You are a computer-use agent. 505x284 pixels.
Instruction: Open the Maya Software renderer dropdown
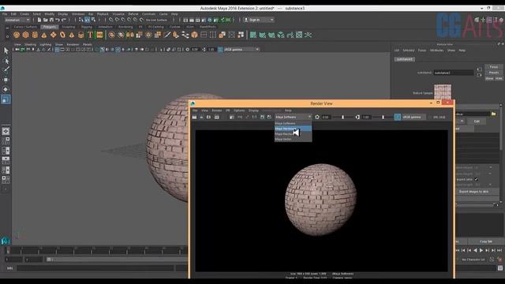[293, 118]
